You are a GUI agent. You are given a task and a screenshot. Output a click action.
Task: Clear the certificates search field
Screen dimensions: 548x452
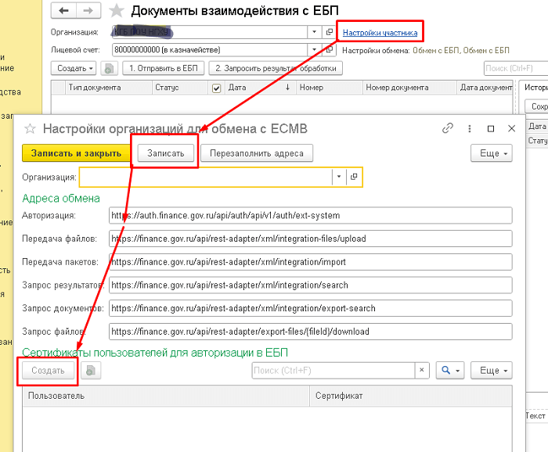click(x=423, y=370)
